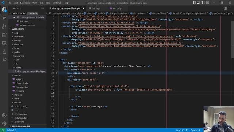Collapse the views folder
Screen dimensions: 234x132
pyautogui.click(x=18, y=67)
